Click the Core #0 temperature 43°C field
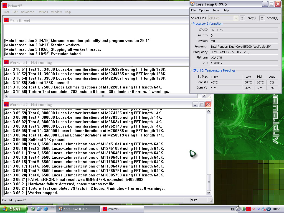 [x=226, y=82]
